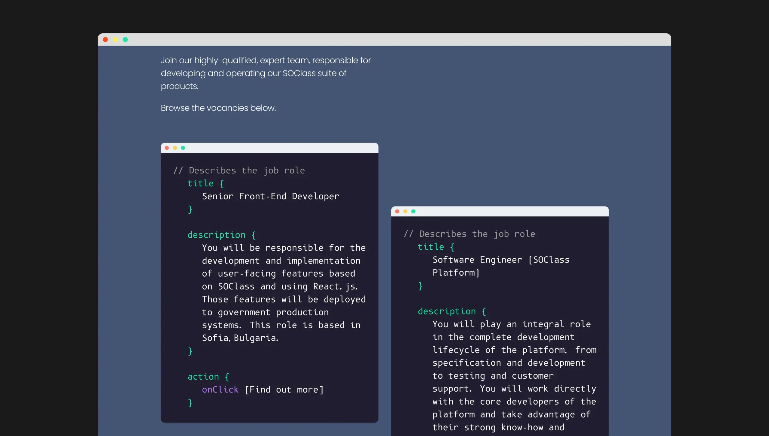Click the description label in Front-End card
Viewport: 769px width, 436px height.
point(216,235)
